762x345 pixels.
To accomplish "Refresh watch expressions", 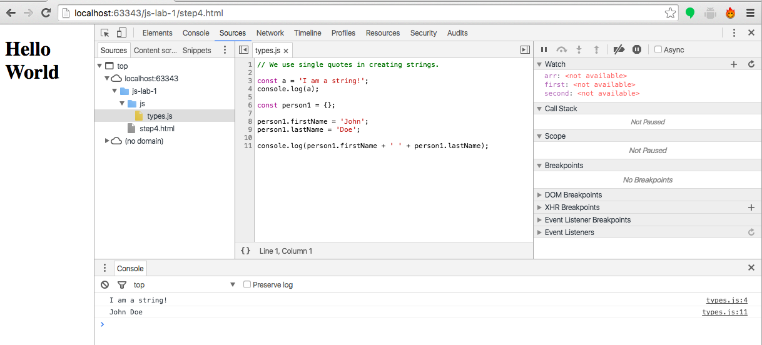I will (751, 64).
